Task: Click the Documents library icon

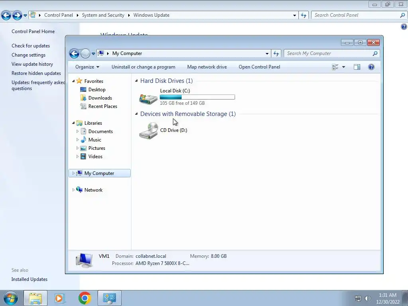Action: point(83,131)
